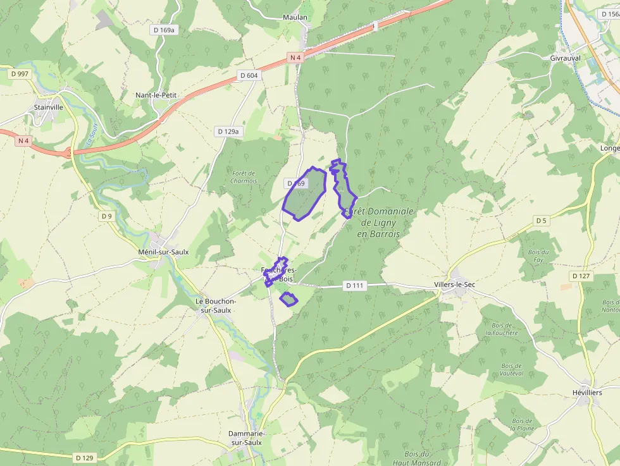
Task: Click the Hévilliers village label
Action: tap(587, 393)
